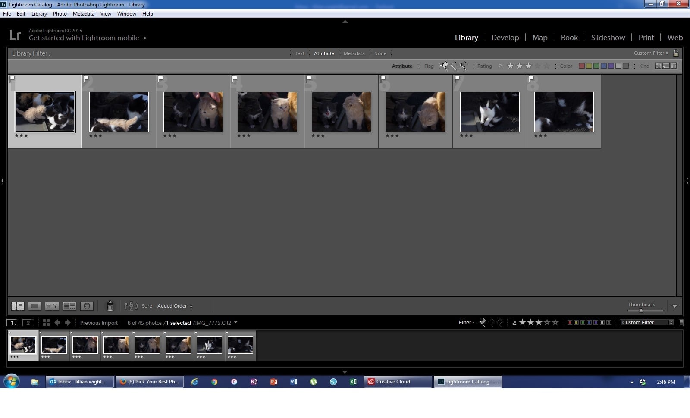The height and width of the screenshot is (418, 690).
Task: Switch to Grid view
Action: (18, 306)
